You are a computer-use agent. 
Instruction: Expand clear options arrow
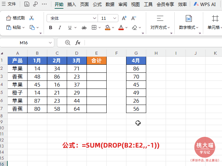click(x=140, y=27)
